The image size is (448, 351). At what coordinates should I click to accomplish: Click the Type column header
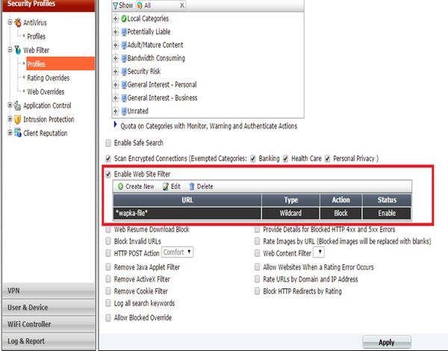pos(290,200)
